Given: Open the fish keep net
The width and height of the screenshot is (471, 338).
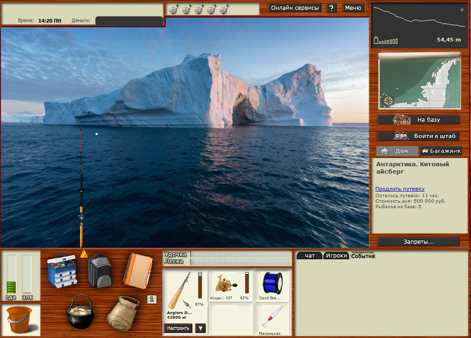Looking at the screenshot, I should (x=123, y=313).
